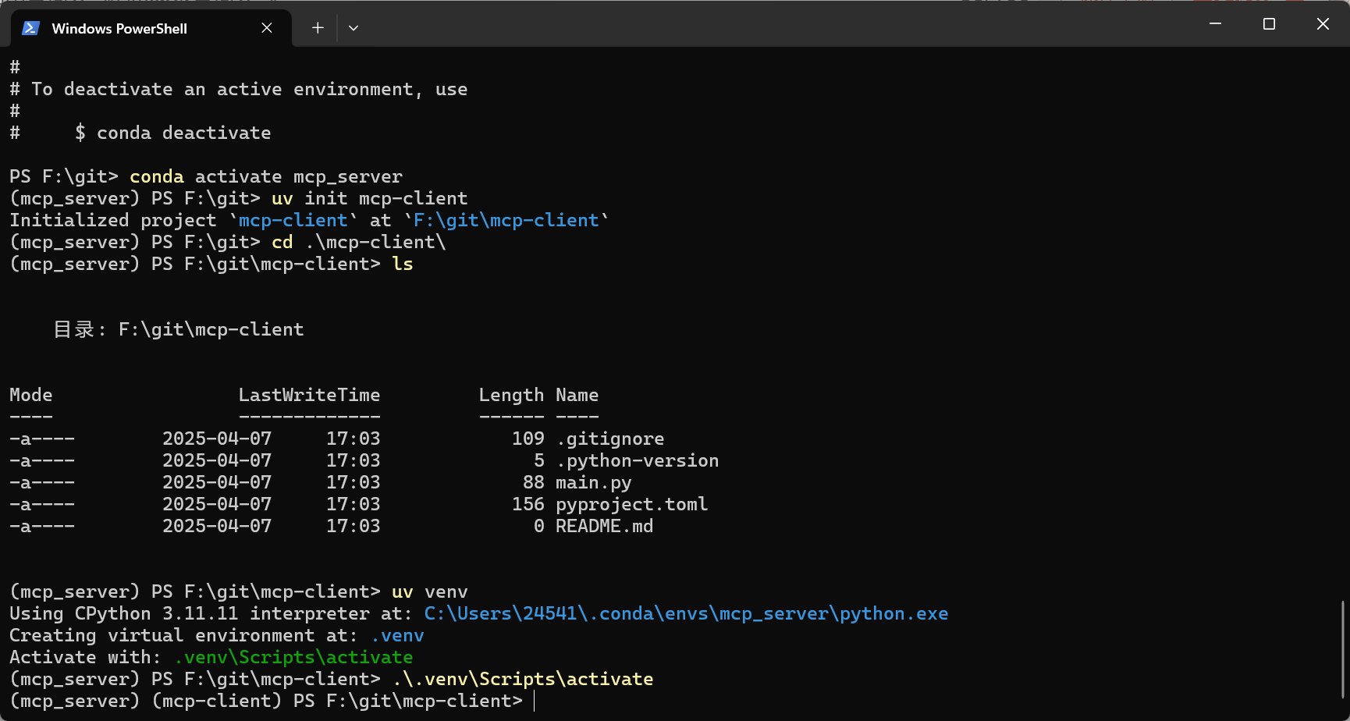
Task: Close the terminal window
Action: [1323, 24]
